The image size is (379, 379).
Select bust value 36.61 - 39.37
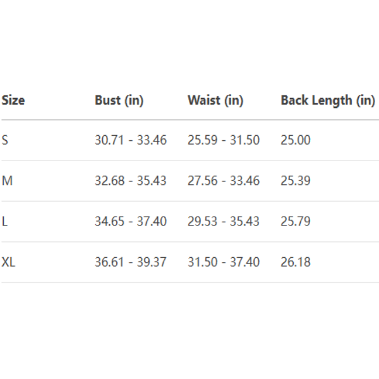[x=131, y=262]
